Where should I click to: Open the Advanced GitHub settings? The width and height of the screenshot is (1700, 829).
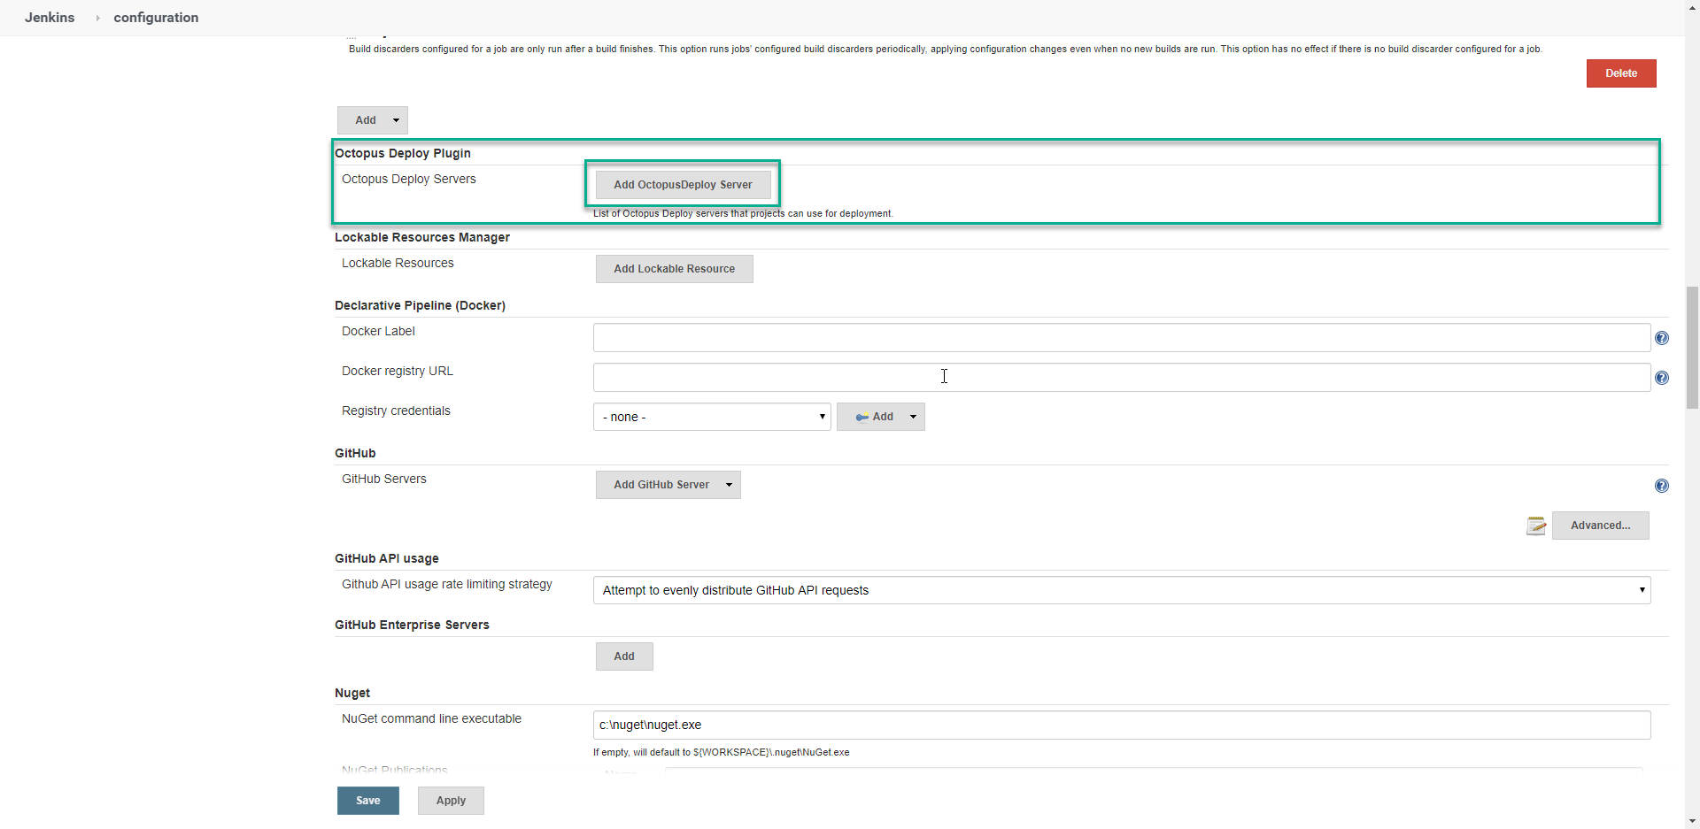tap(1600, 525)
